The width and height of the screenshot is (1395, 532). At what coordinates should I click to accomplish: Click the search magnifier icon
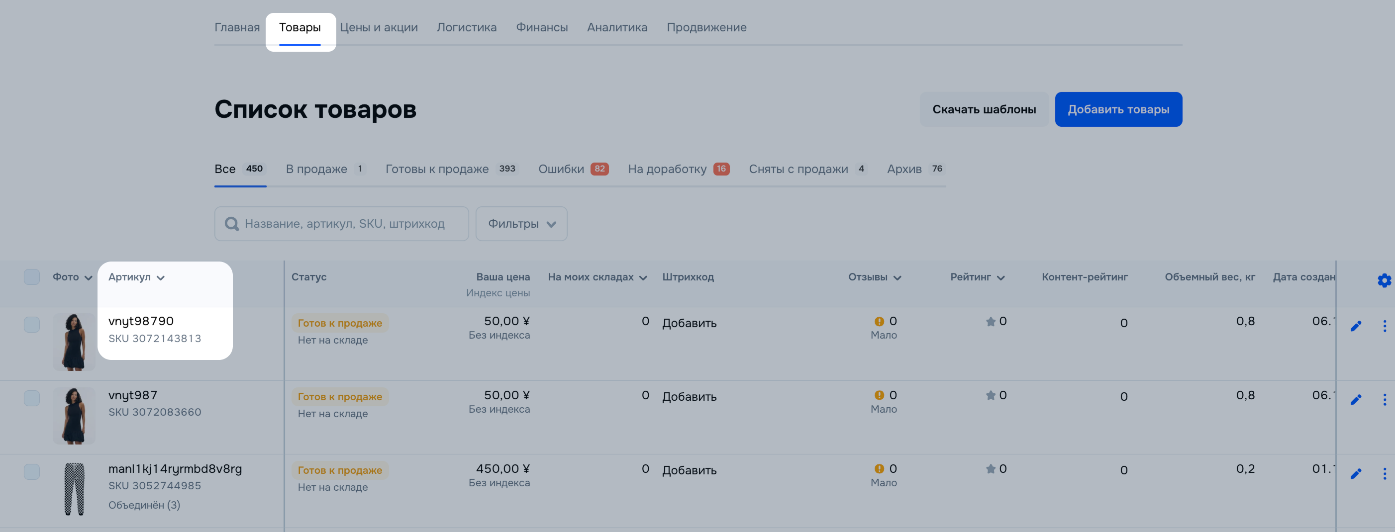pyautogui.click(x=232, y=224)
